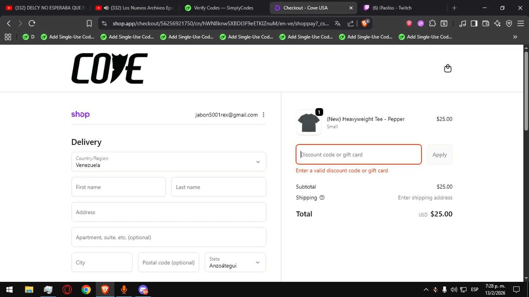Click the share page icon
Viewport: 529px width, 297px height.
[x=351, y=23]
